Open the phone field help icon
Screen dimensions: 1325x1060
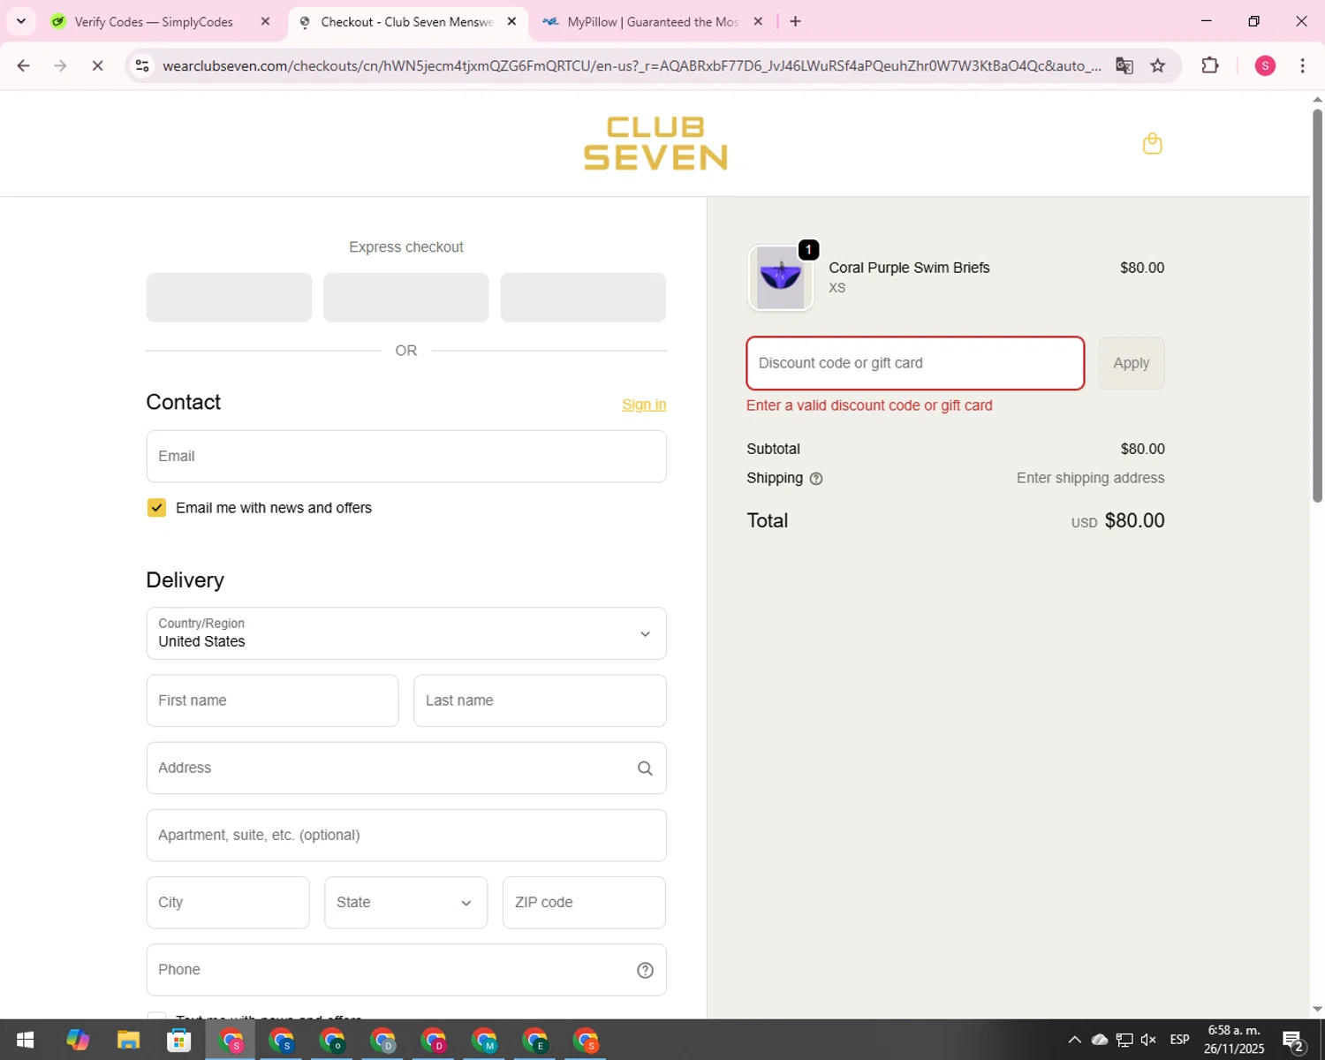(645, 970)
